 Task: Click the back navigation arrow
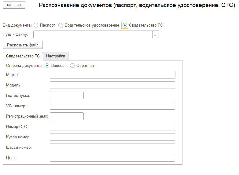(9, 5)
